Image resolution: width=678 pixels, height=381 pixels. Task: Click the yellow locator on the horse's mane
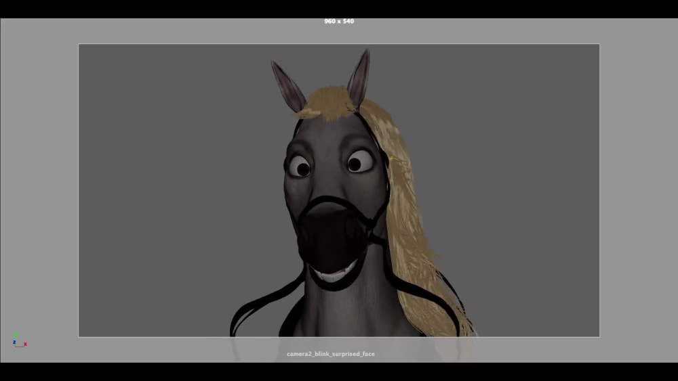pyautogui.click(x=391, y=159)
